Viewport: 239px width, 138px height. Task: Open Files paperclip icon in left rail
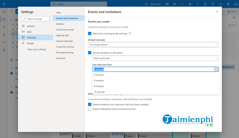(x=4, y=34)
